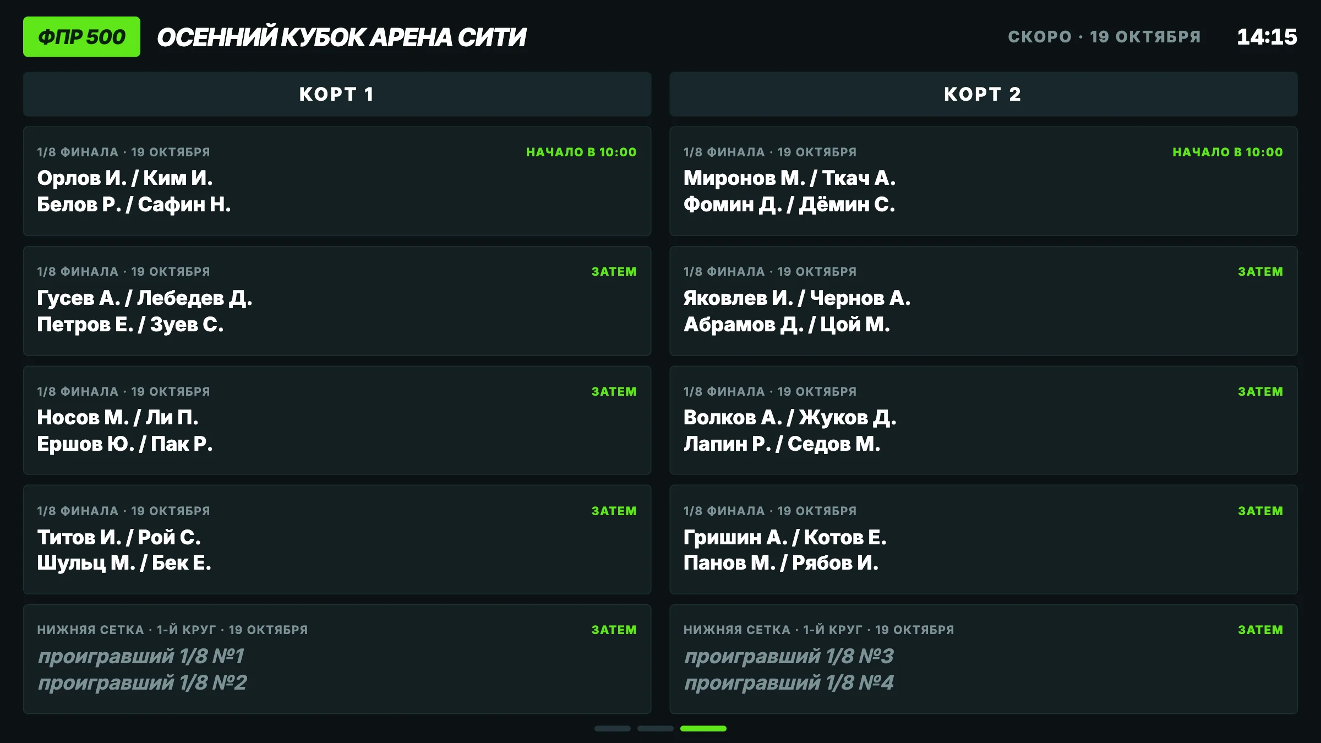
Task: Click the 14:15 clock display
Action: [1267, 37]
